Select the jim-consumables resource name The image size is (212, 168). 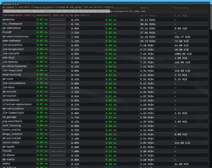point(14,83)
